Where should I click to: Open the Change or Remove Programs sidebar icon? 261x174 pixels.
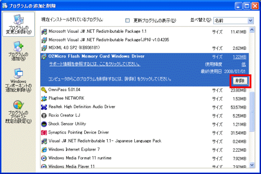click(19, 24)
